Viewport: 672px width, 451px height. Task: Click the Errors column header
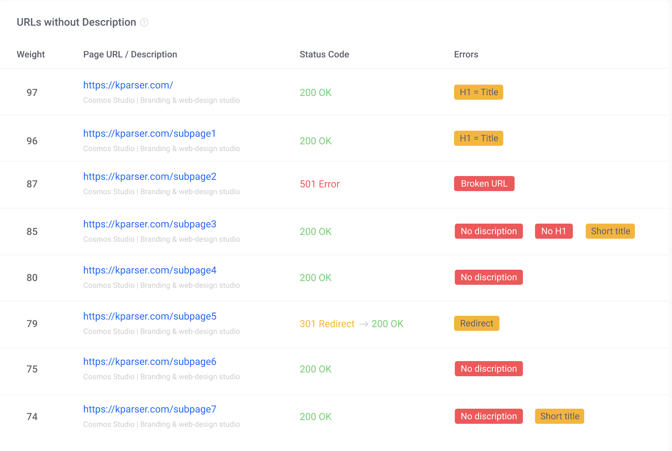point(466,54)
